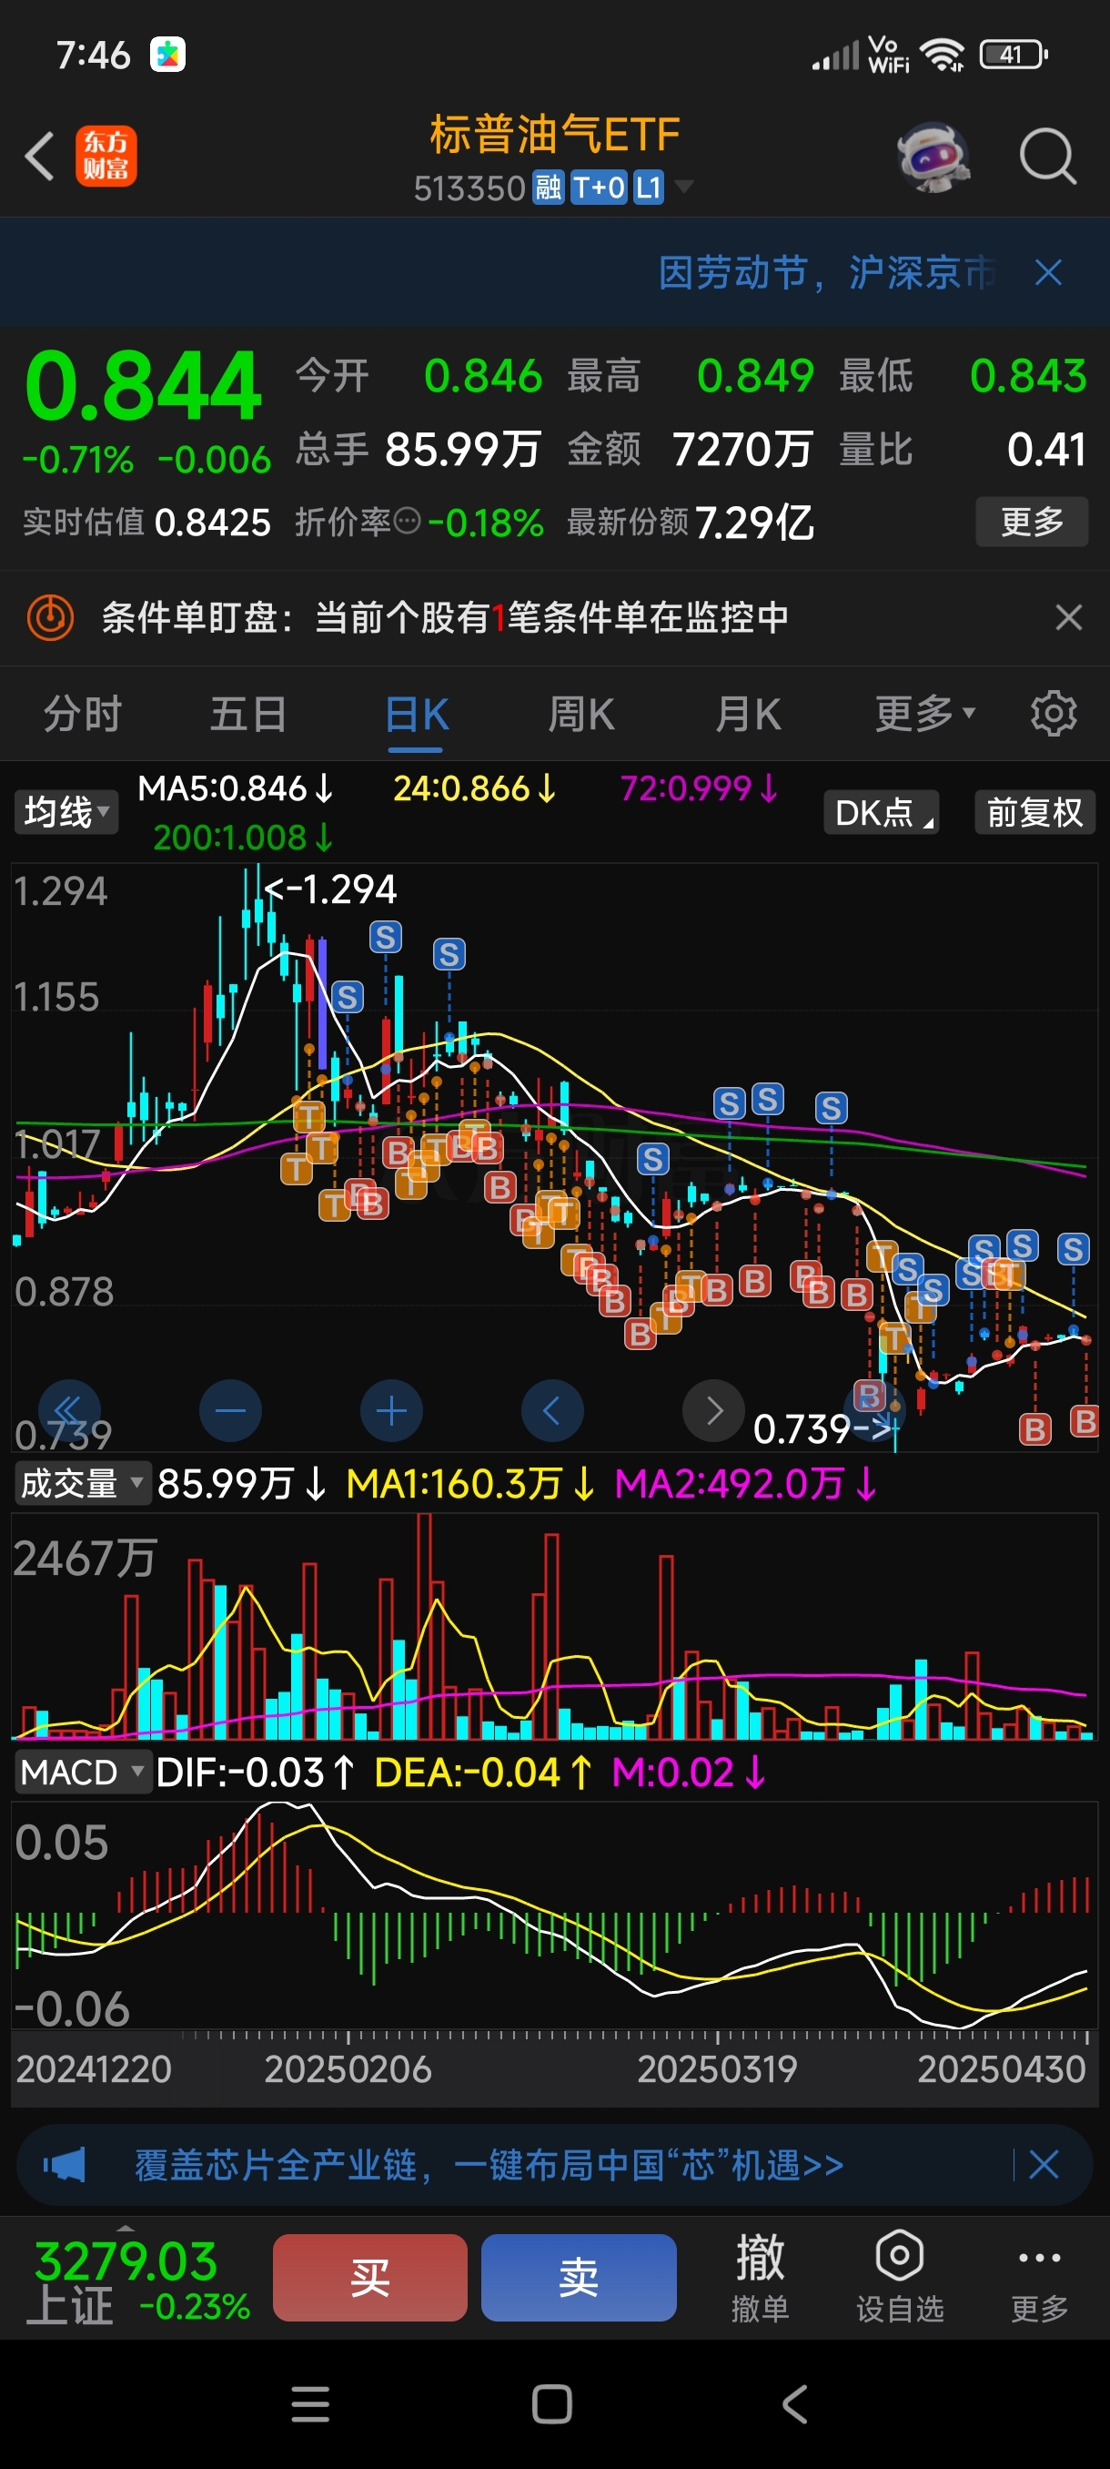Image resolution: width=1110 pixels, height=2469 pixels.
Task: Zoom in chart with plus button
Action: click(x=390, y=1411)
